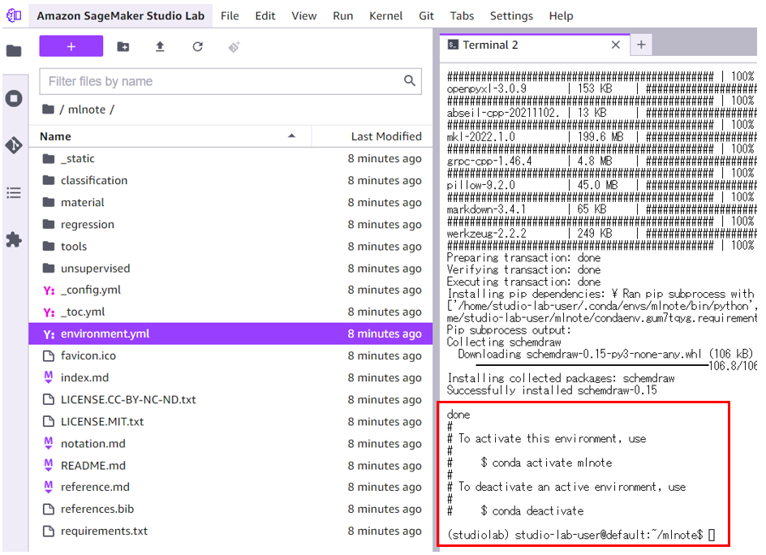
Task: Select the environment.yml file
Action: click(x=230, y=333)
